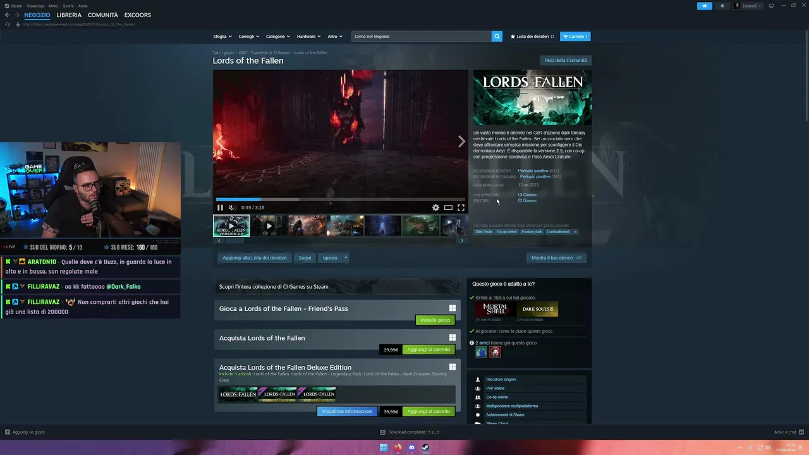This screenshot has height=455, width=809.
Task: Open the EXCOORS profile tab
Action: (138, 15)
